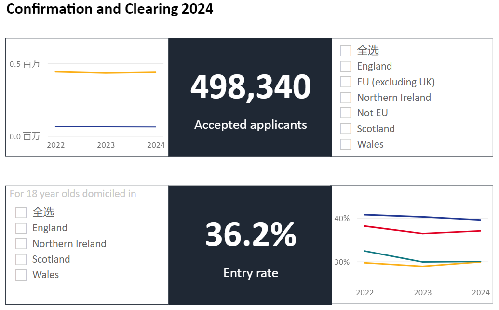Tick Northern Ireland in accepted applicants filter

[x=346, y=98]
